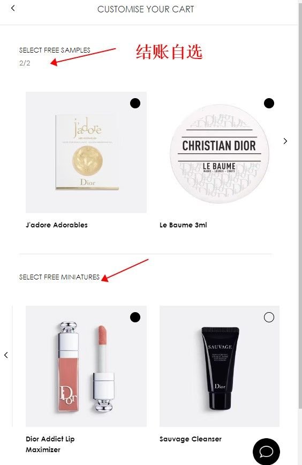Image resolution: width=302 pixels, height=465 pixels.
Task: Click the Sauvage Cleanser product name
Action: pos(191,439)
